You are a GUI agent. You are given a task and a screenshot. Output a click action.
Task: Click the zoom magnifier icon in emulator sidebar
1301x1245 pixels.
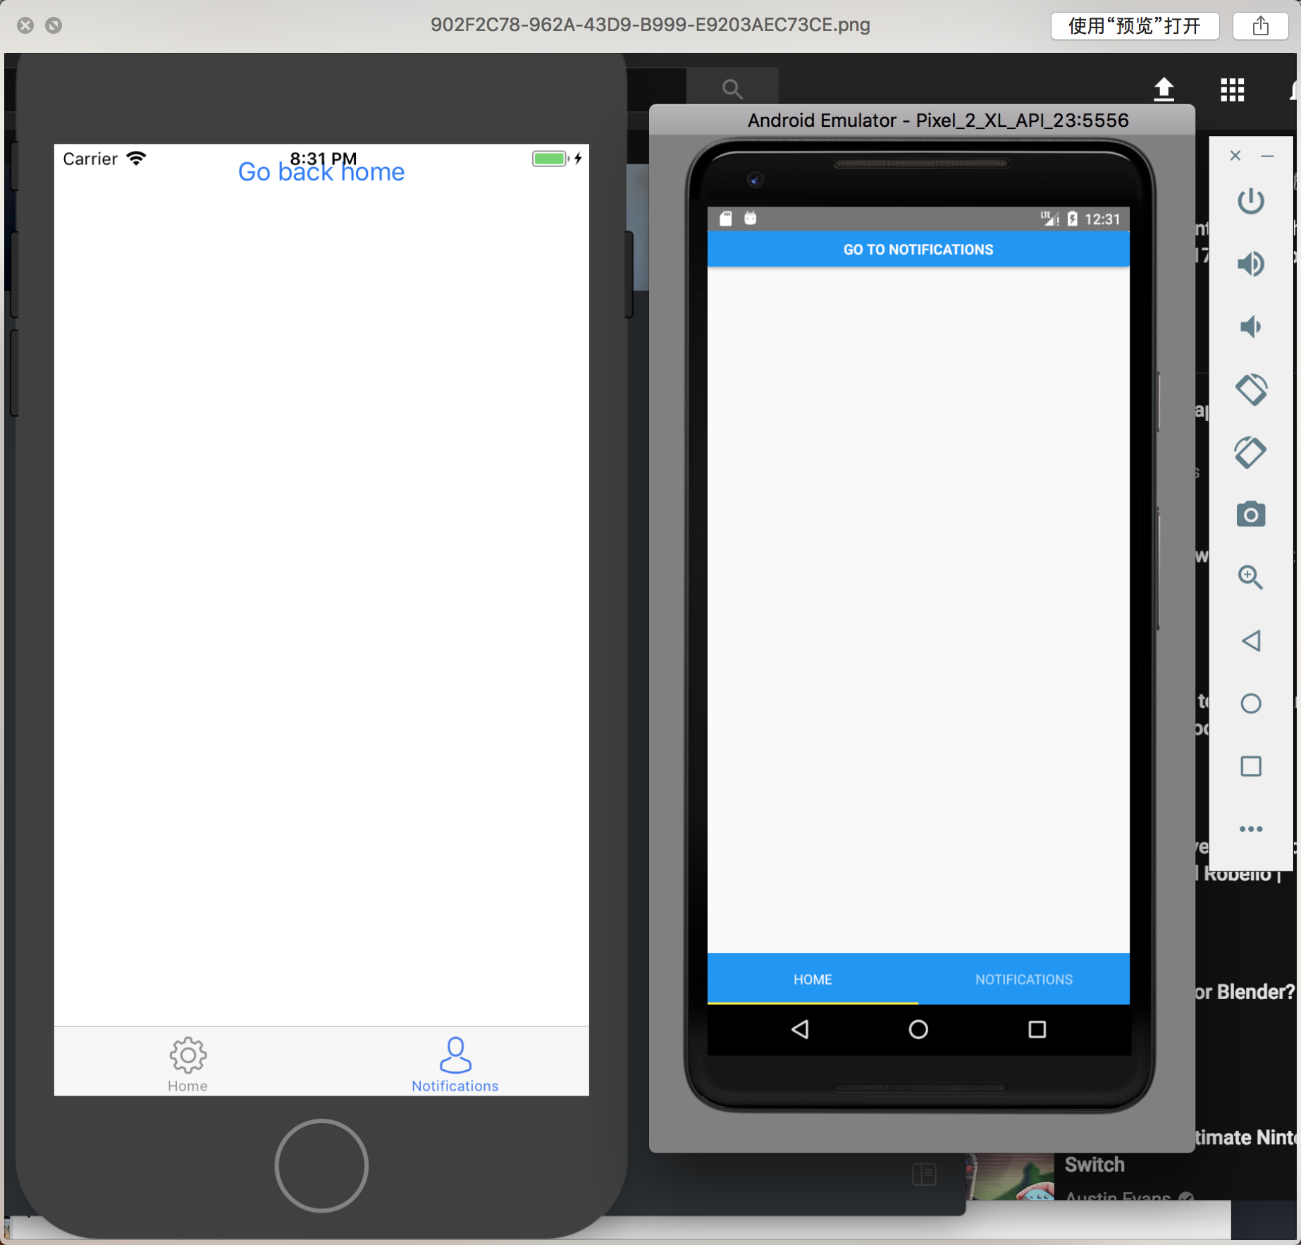1251,577
